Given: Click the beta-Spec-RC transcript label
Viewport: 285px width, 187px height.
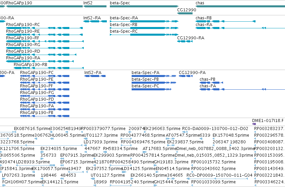Looking at the screenshot, I should click(124, 31).
